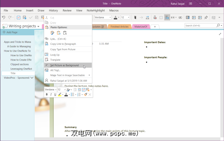Screen dimensions: 224x141
Task: Click the plus tab to add section
Action: [x=155, y=26]
